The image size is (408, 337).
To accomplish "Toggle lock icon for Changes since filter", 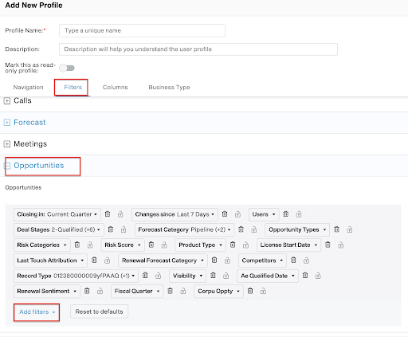I will click(x=237, y=214).
